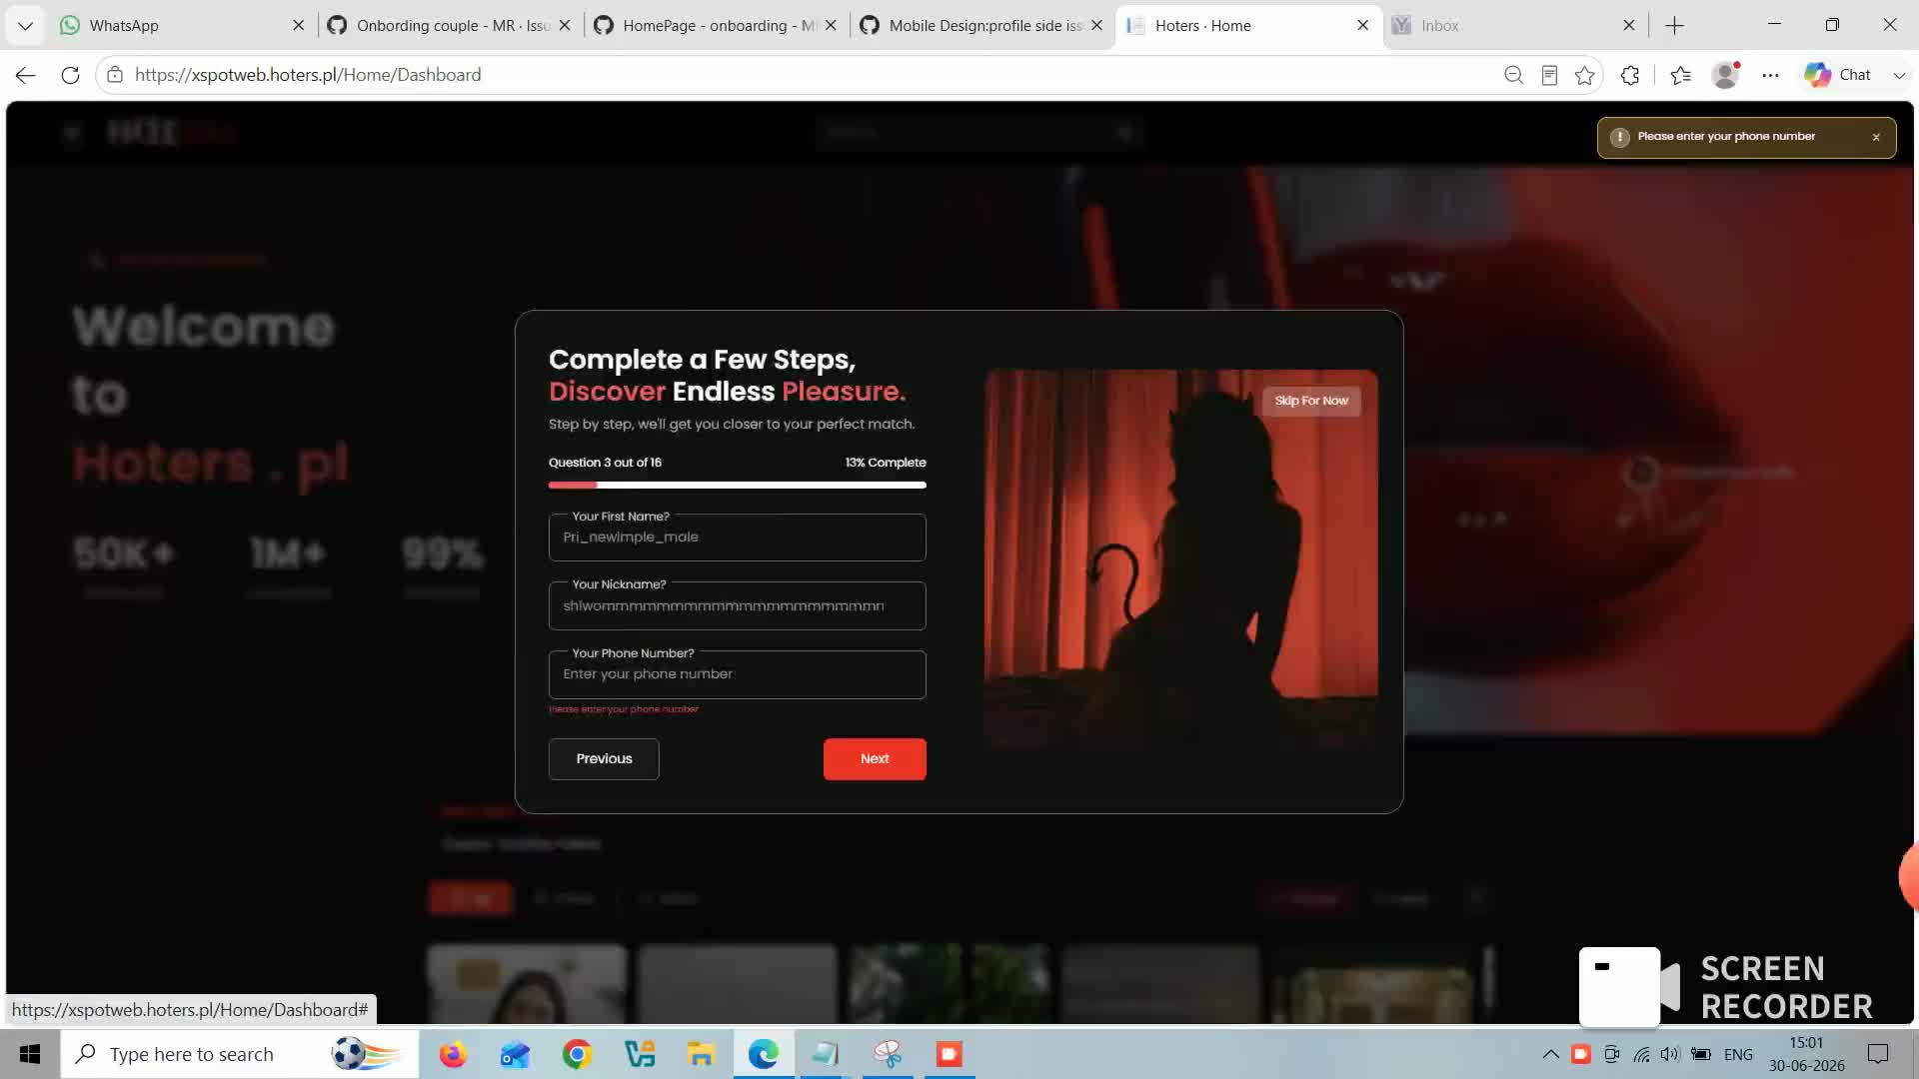The image size is (1919, 1079).
Task: Click Skip For Now button
Action: 1311,401
